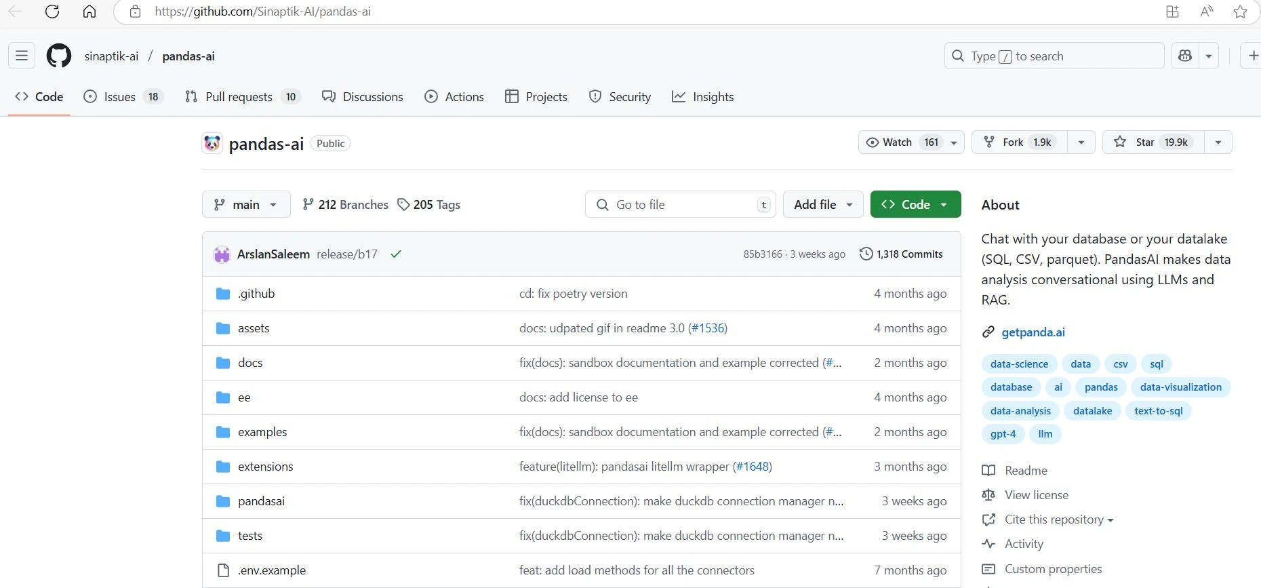Open the getpanda.ai website link
Viewport: 1261px width, 588px height.
coord(1033,332)
